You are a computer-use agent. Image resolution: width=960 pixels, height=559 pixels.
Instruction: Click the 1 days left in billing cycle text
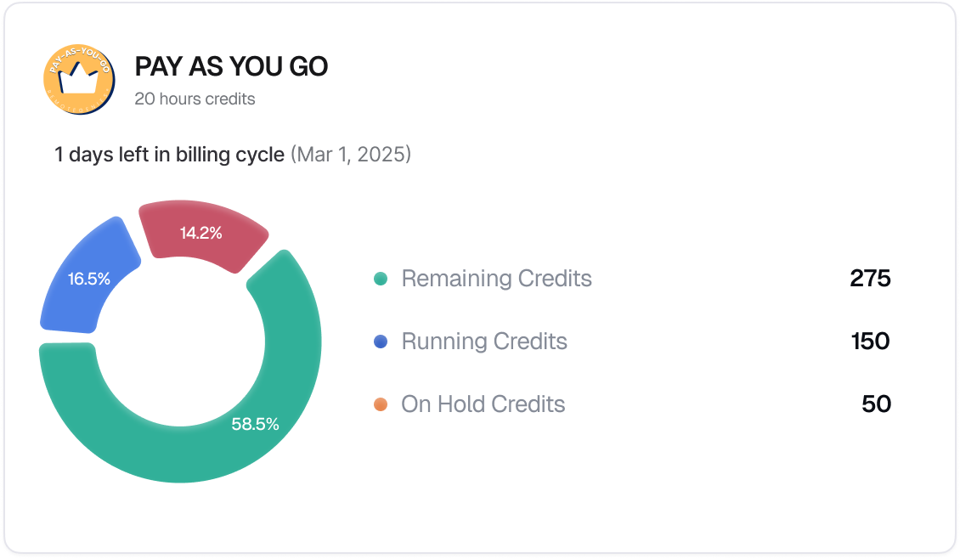click(x=168, y=155)
